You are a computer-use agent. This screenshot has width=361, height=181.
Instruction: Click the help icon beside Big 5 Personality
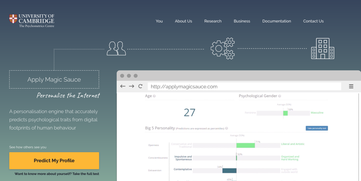click(227, 128)
